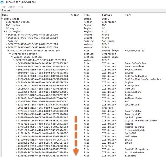Collapse the BIOS region node

point(4,31)
